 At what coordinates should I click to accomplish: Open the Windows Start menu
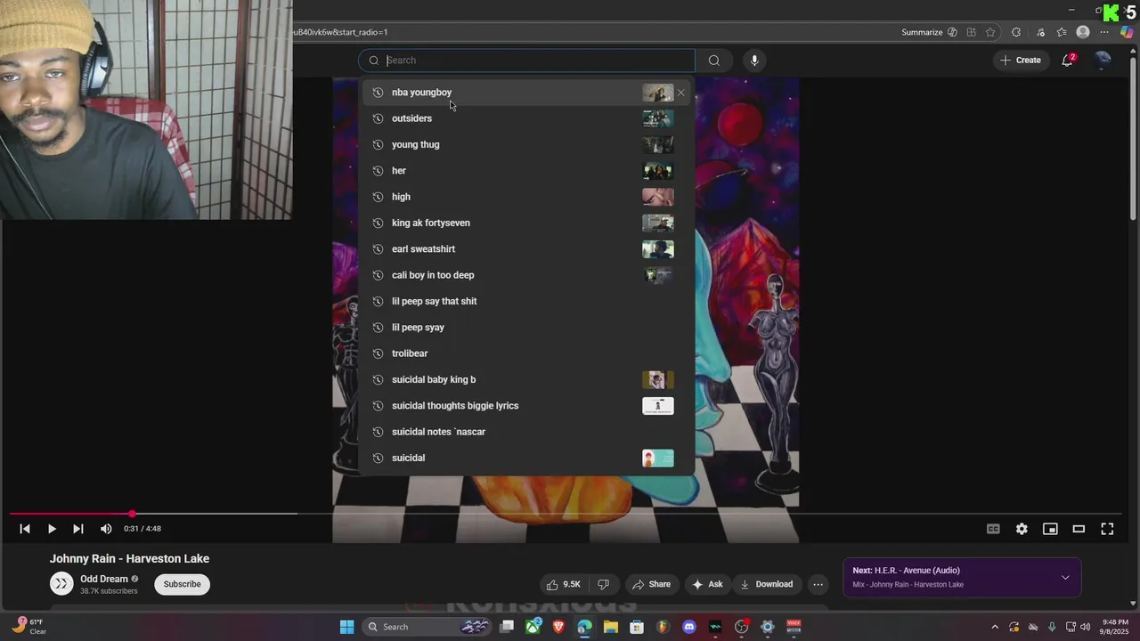(x=346, y=627)
